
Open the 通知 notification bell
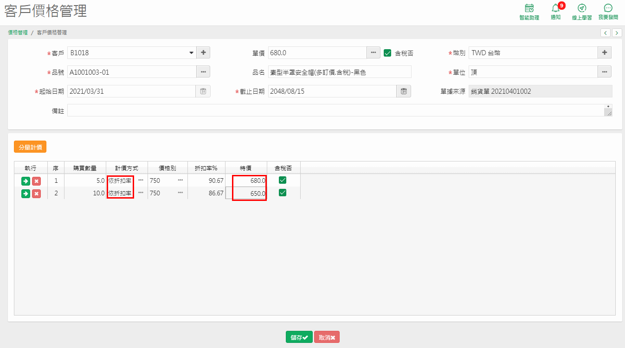point(555,12)
